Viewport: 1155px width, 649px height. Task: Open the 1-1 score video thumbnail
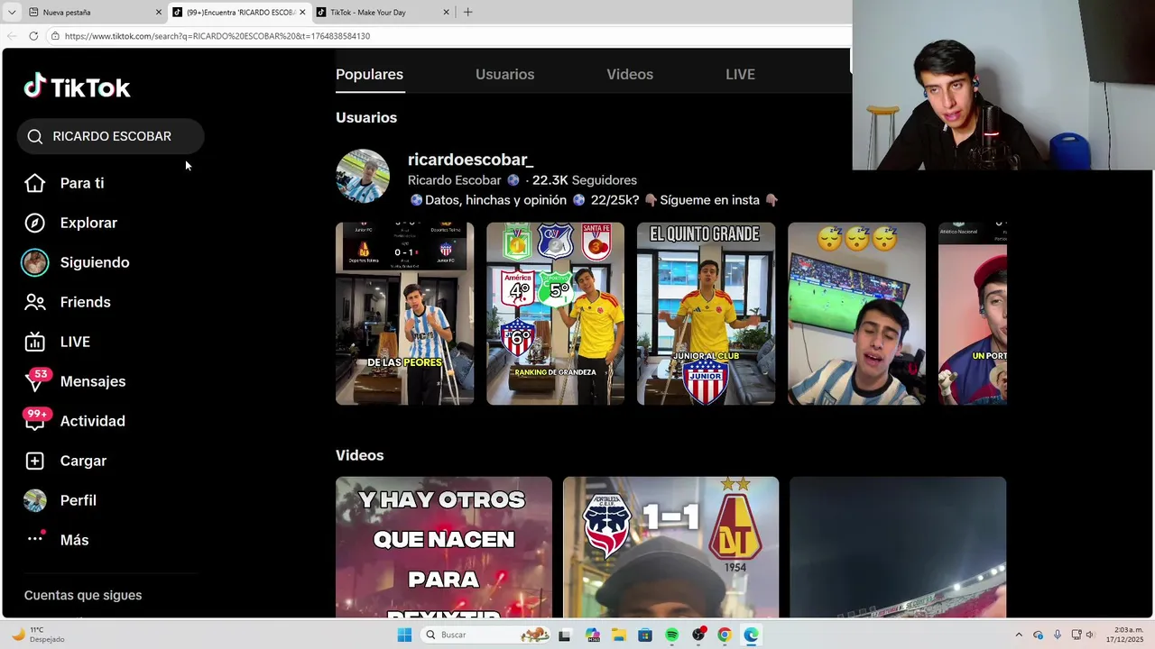click(x=670, y=547)
